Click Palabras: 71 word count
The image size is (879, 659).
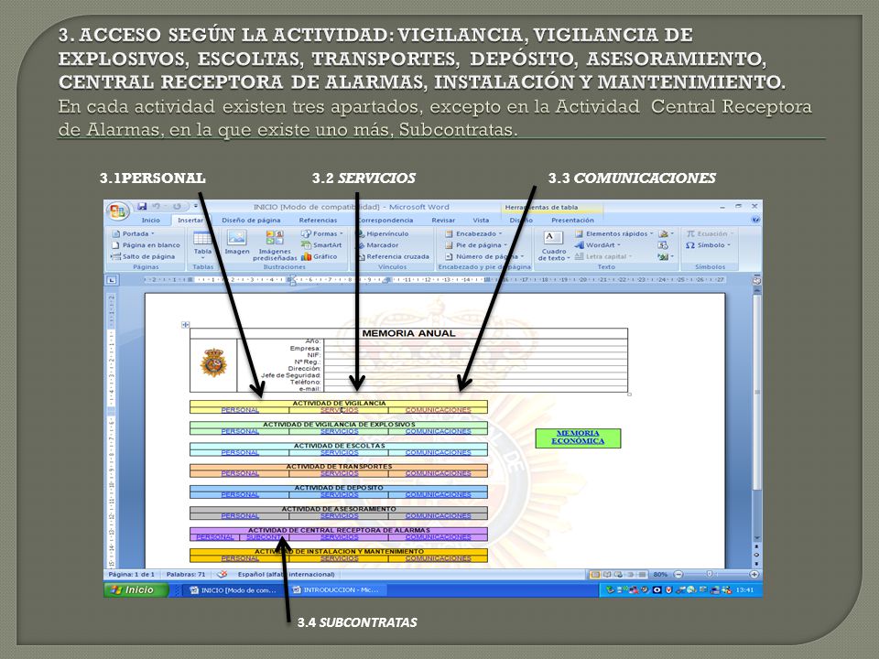186,575
